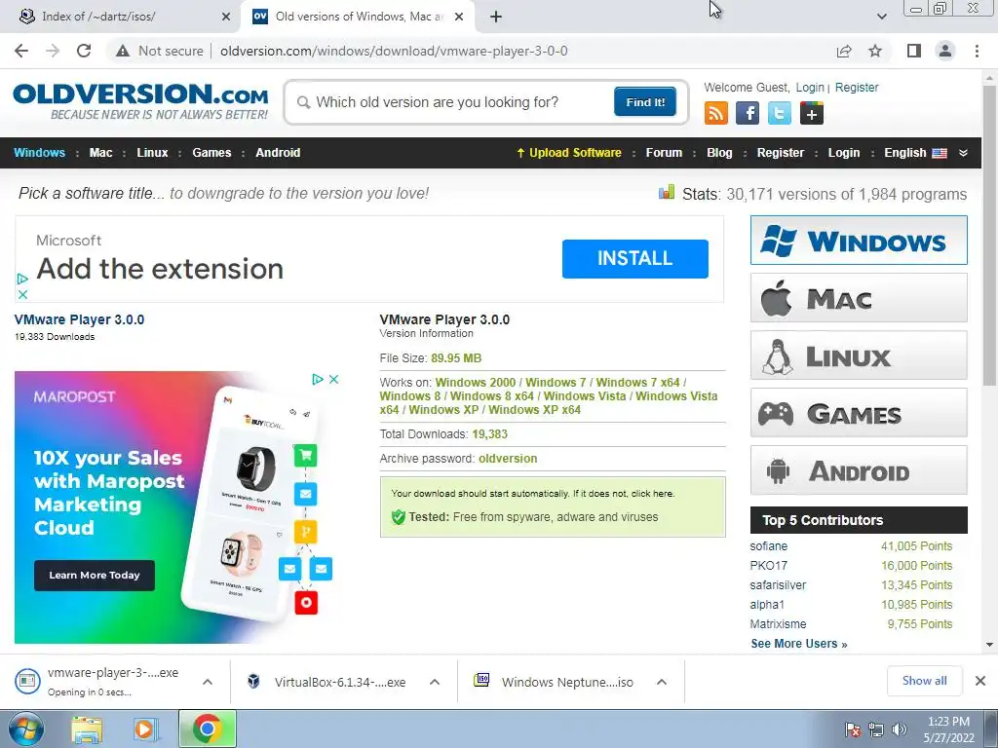
Task: Click See More Users link
Action: (799, 644)
